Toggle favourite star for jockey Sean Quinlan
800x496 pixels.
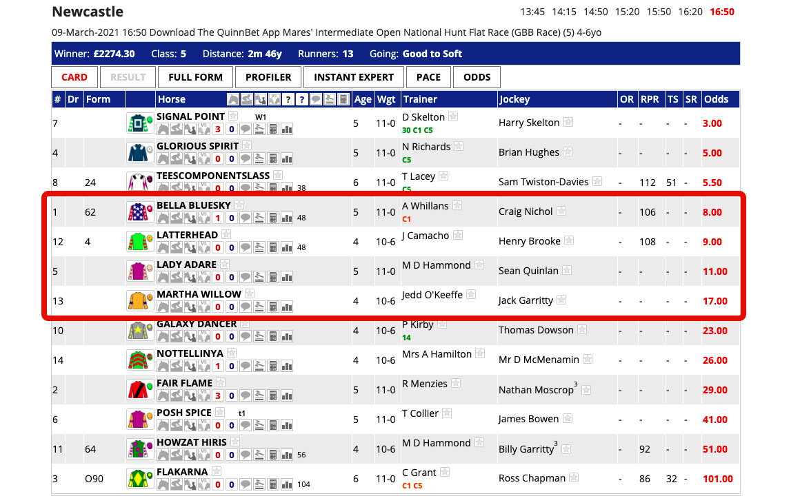point(567,270)
